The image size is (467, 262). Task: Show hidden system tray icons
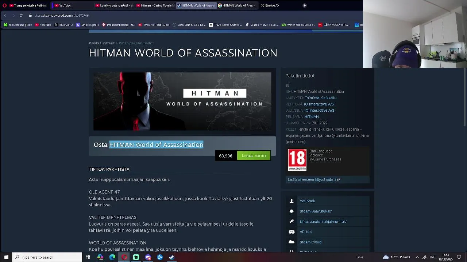(x=417, y=257)
